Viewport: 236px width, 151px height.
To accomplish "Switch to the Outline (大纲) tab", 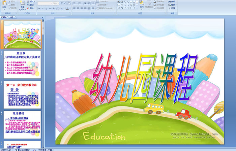I will (x=11, y=17).
